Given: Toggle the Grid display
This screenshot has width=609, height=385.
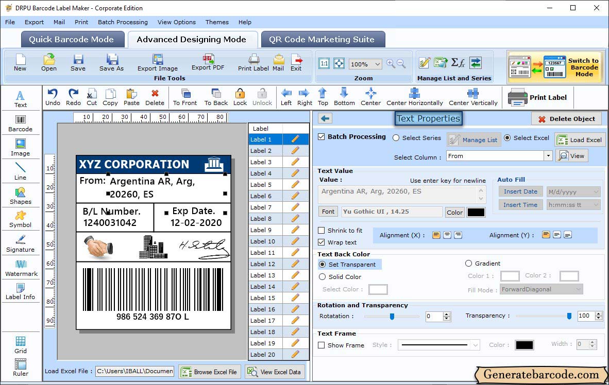Looking at the screenshot, I should [21, 345].
